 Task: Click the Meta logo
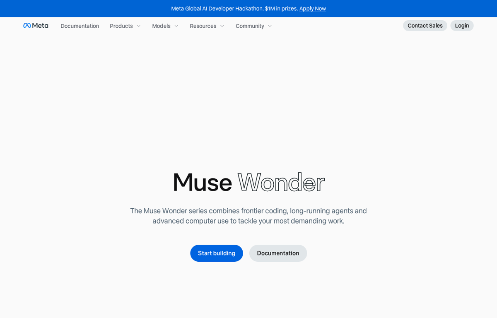(x=36, y=26)
